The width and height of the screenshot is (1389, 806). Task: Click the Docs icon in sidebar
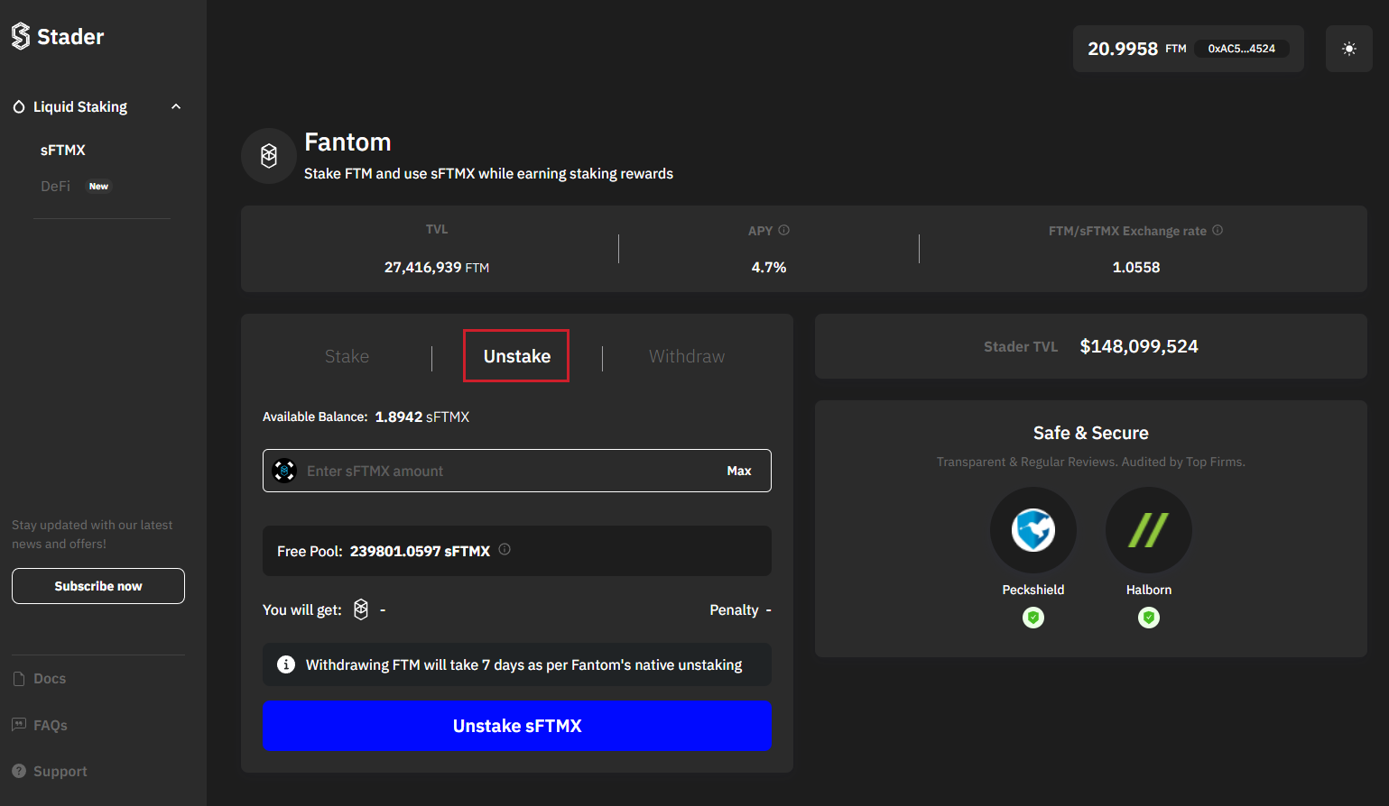coord(20,678)
